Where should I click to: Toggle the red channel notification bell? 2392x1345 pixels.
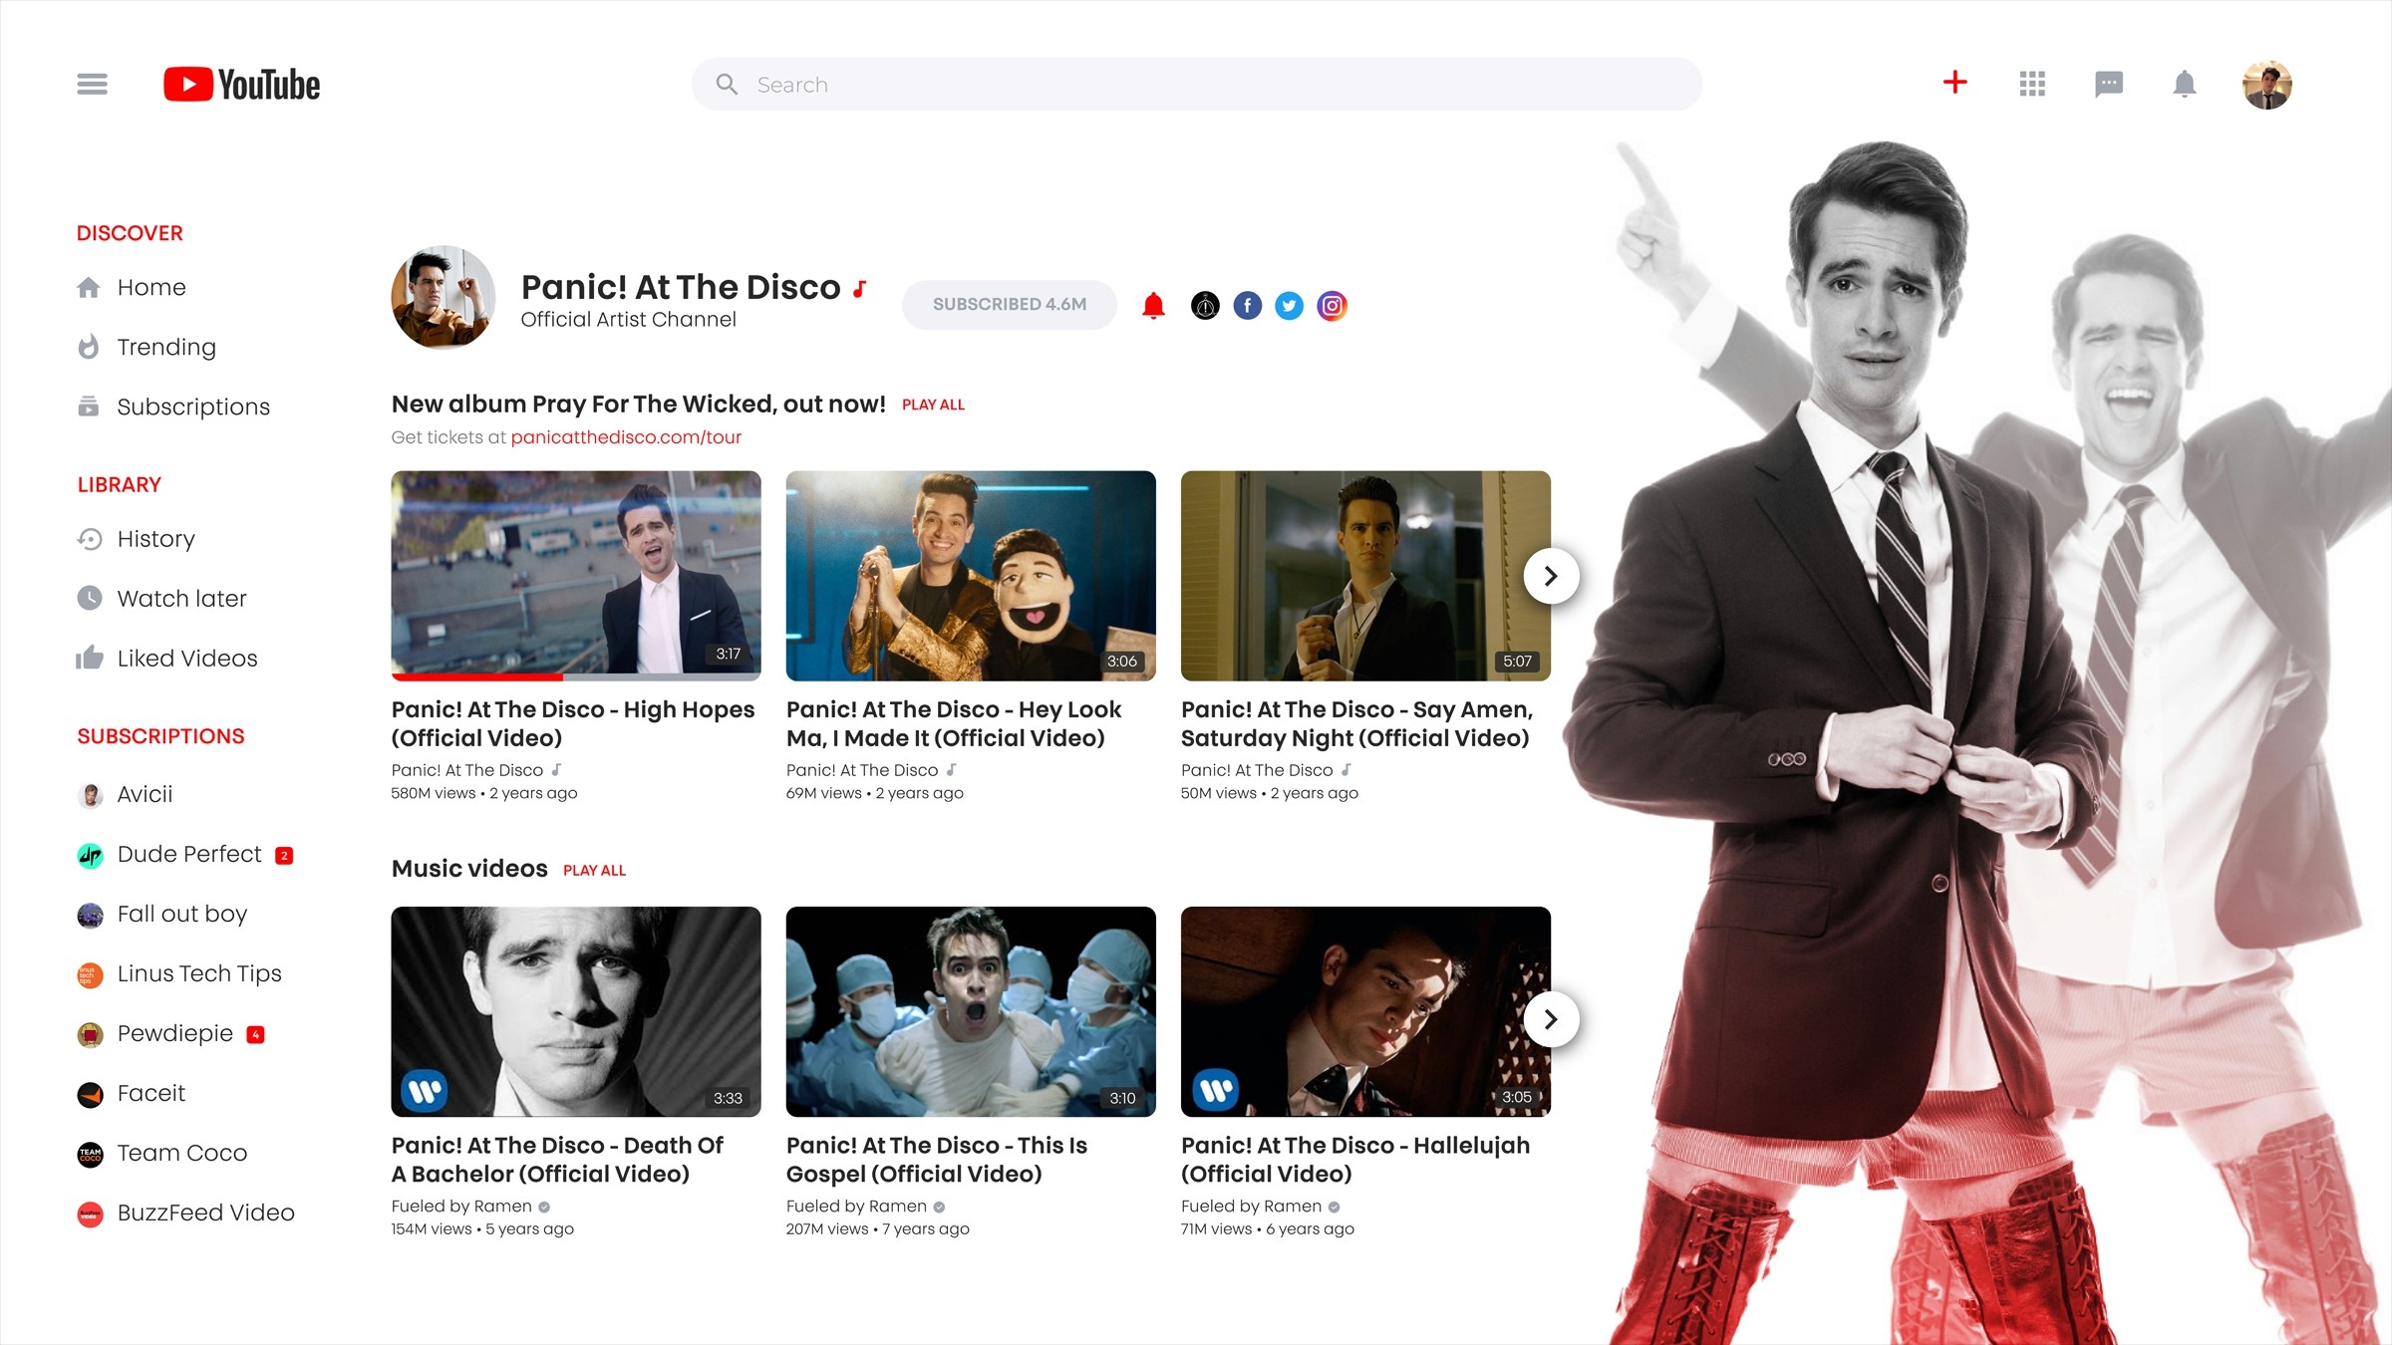point(1154,306)
